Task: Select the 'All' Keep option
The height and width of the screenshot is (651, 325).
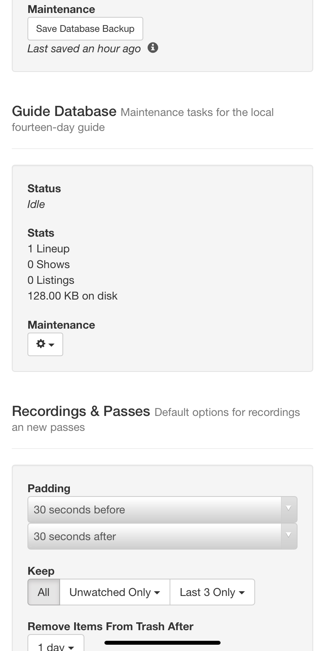Action: tap(44, 592)
